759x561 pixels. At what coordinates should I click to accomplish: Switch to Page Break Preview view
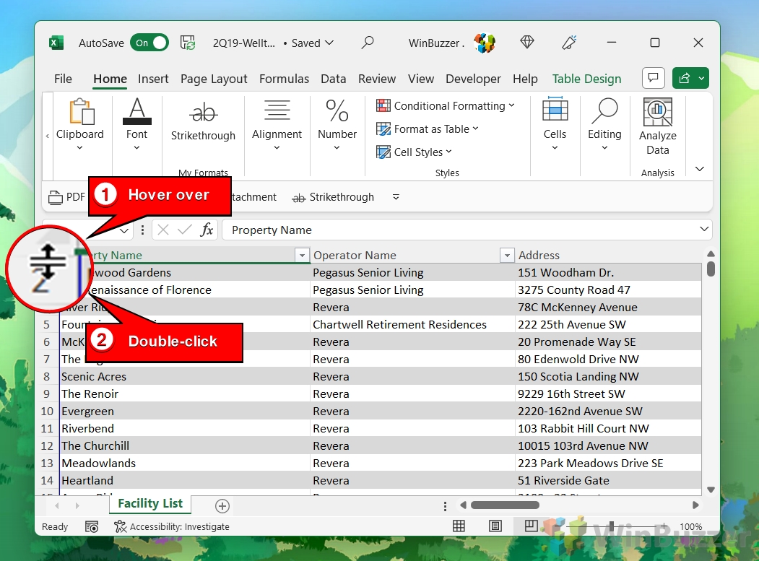[x=531, y=526]
